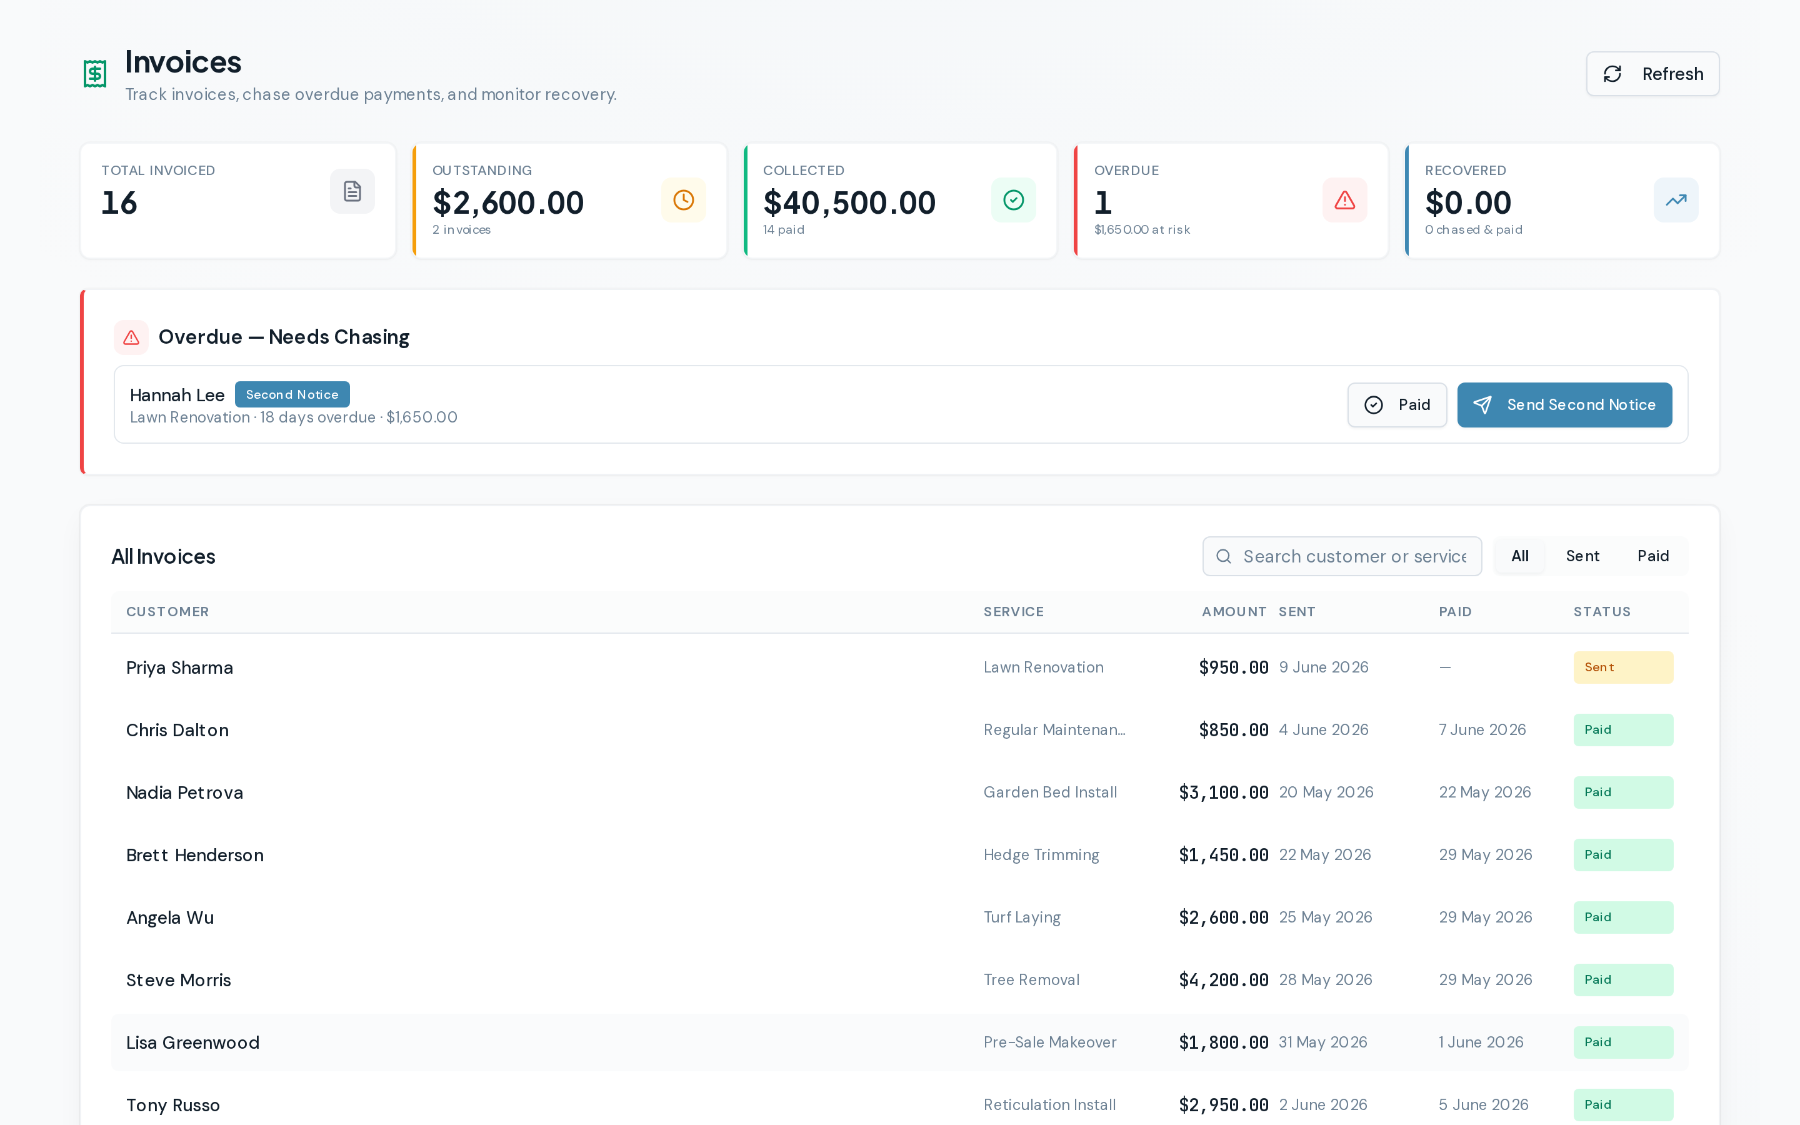
Task: Refresh the invoices list
Action: (1652, 74)
